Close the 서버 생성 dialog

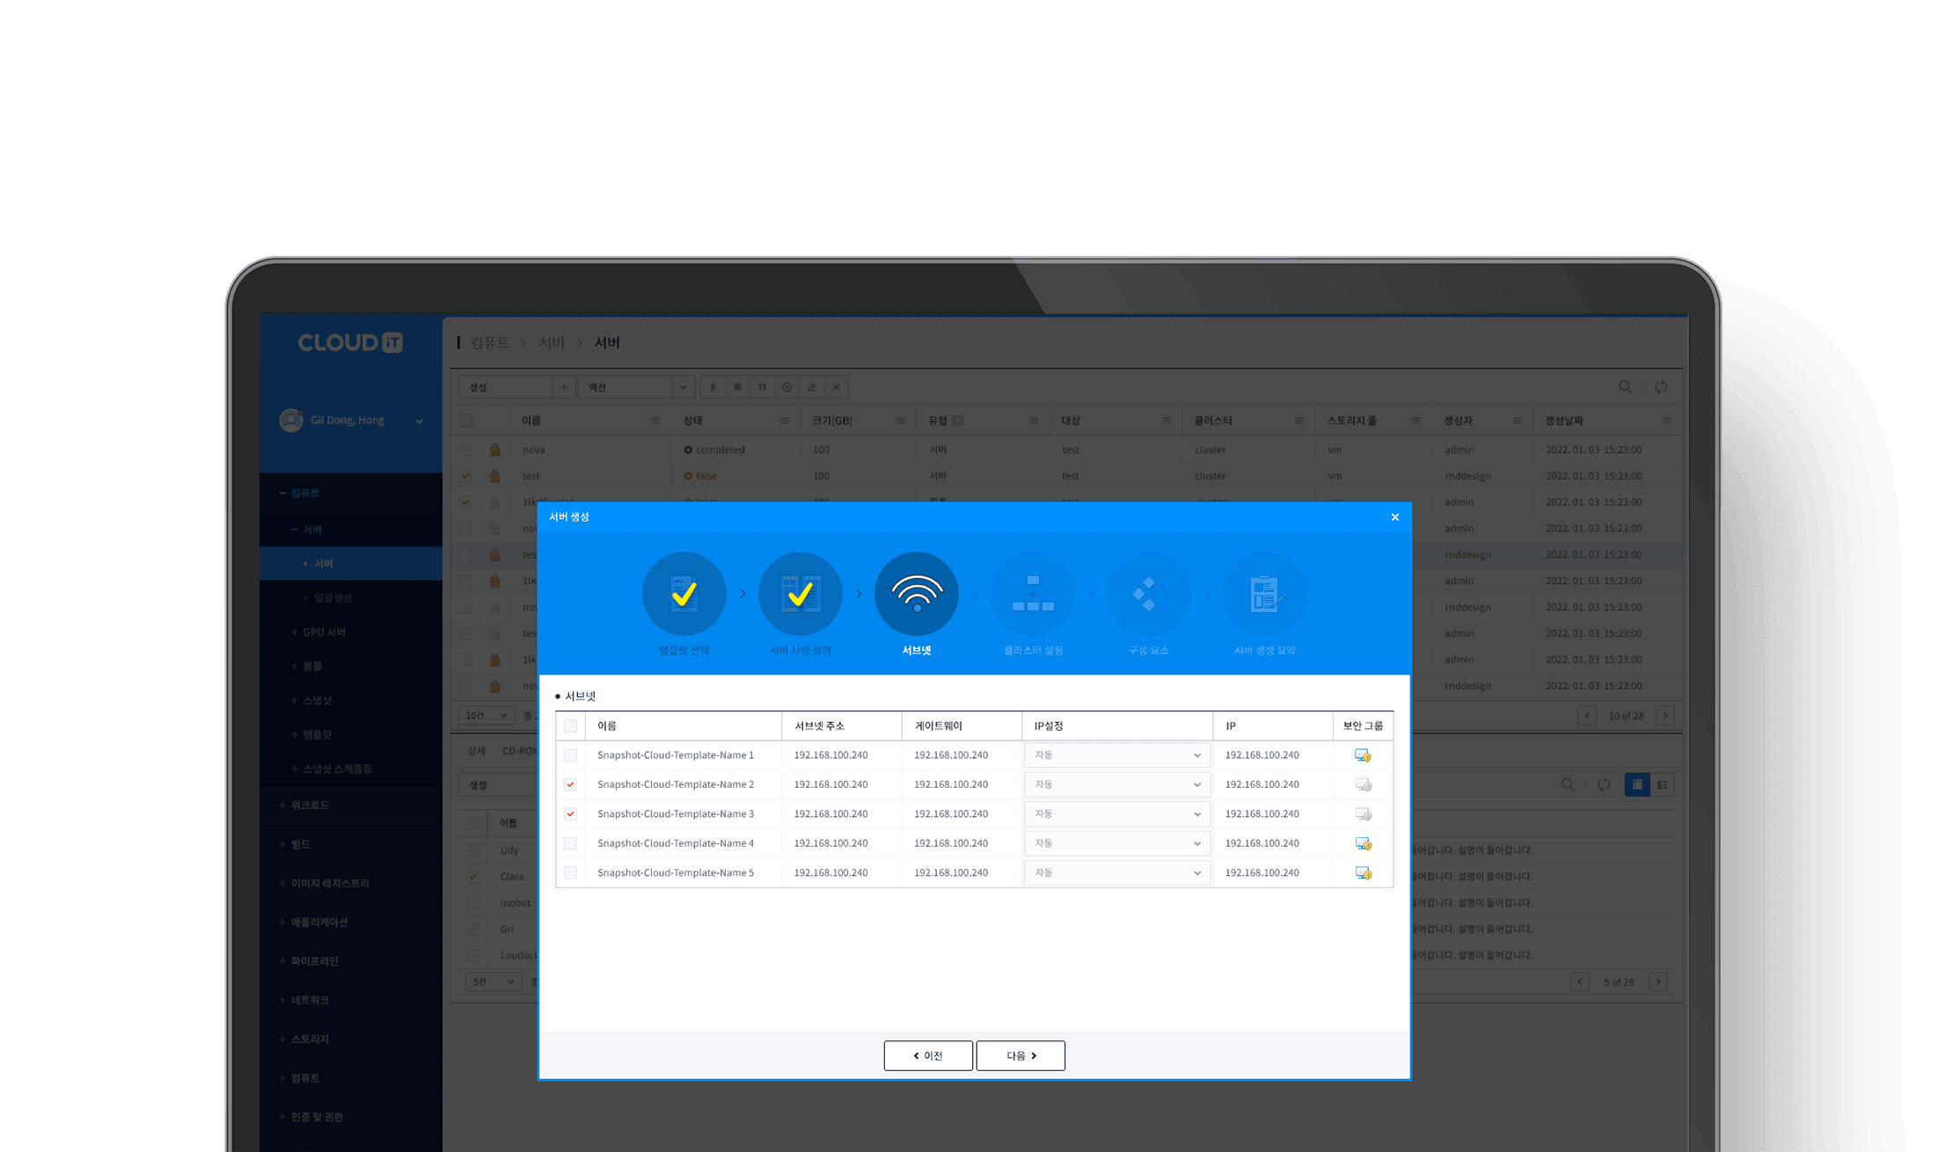click(x=1394, y=517)
